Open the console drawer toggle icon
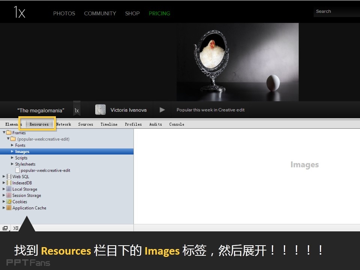360x270 pixels. (x=16, y=228)
